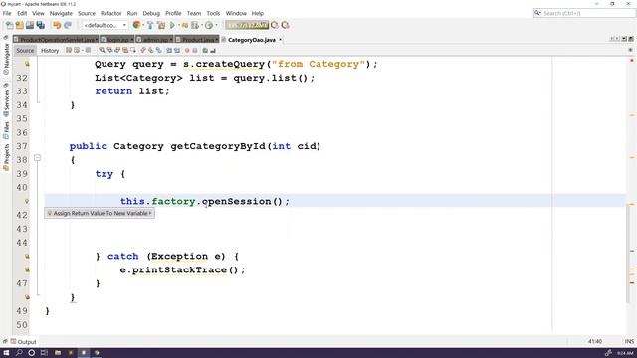Open the Edit menu
This screenshot has width=637, height=358.
22,13
